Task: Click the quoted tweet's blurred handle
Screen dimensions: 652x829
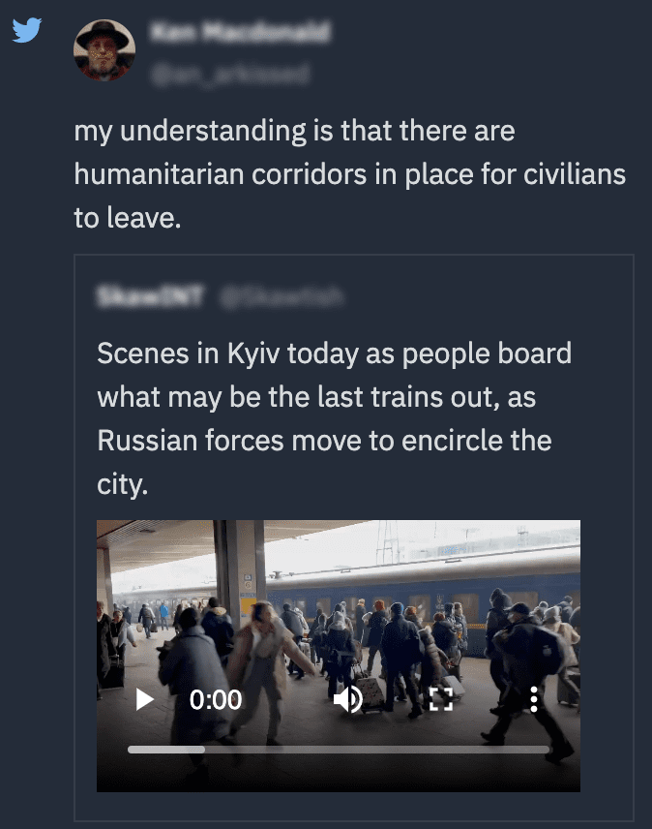Action: (x=282, y=296)
